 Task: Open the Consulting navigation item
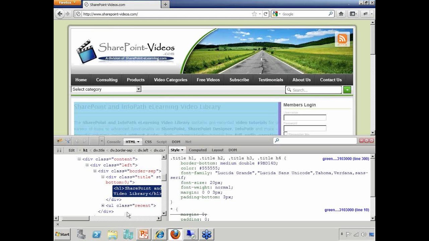[107, 80]
